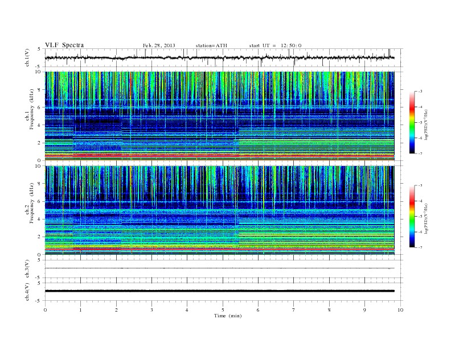Screen dimensions: 451x348
Task: Click the log(PSD) label beside the ch.2 colorbar
Action: point(426,218)
